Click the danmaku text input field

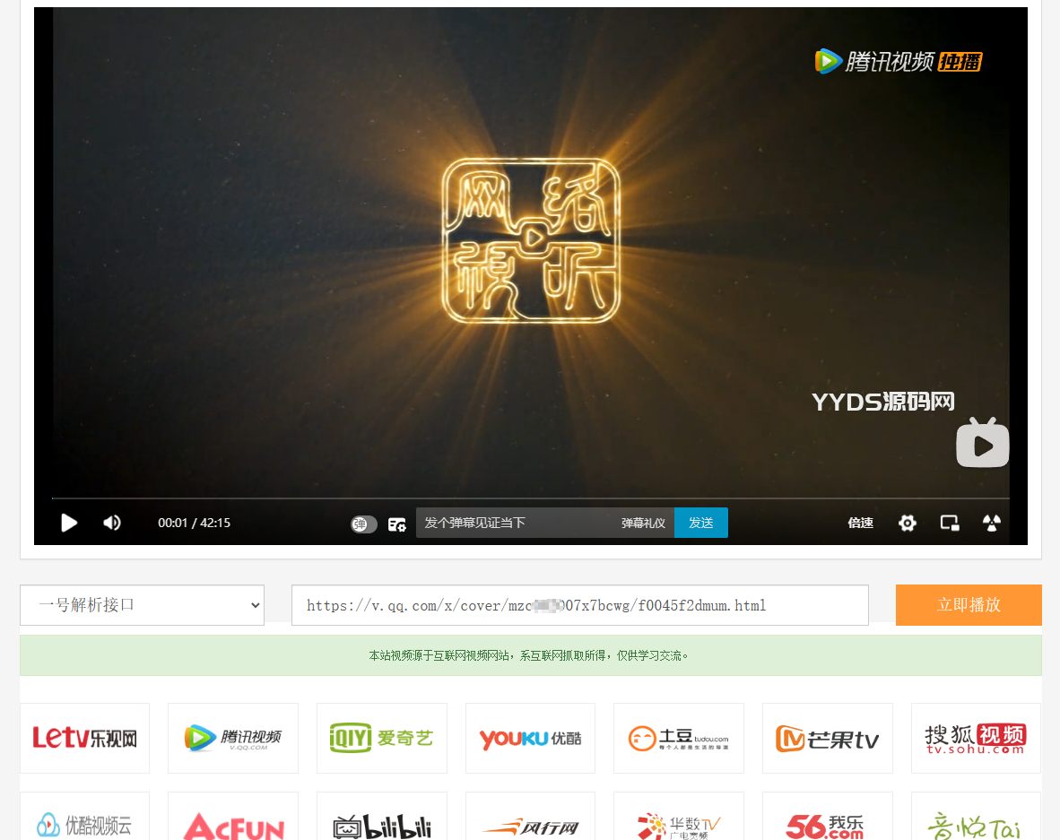click(x=516, y=523)
